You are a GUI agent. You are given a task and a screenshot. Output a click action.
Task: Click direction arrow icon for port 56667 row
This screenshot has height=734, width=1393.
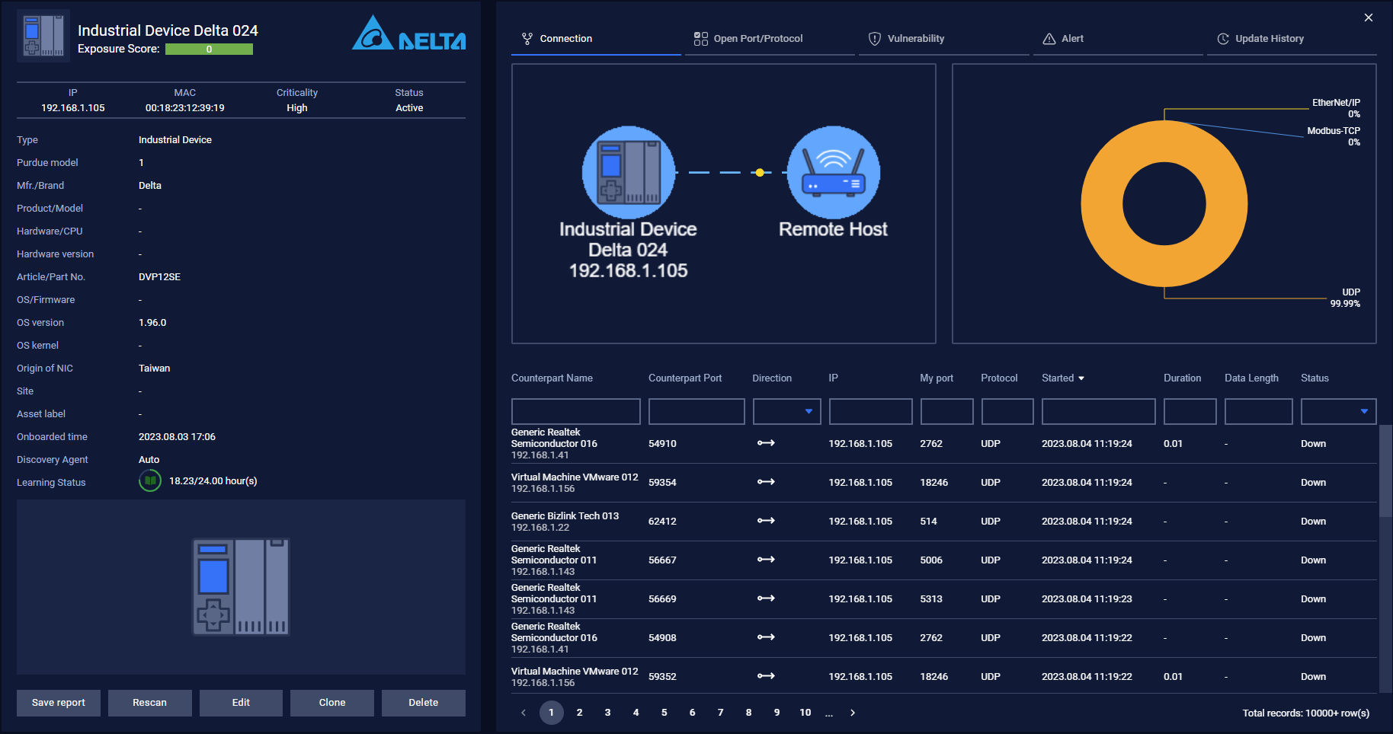(x=766, y=560)
